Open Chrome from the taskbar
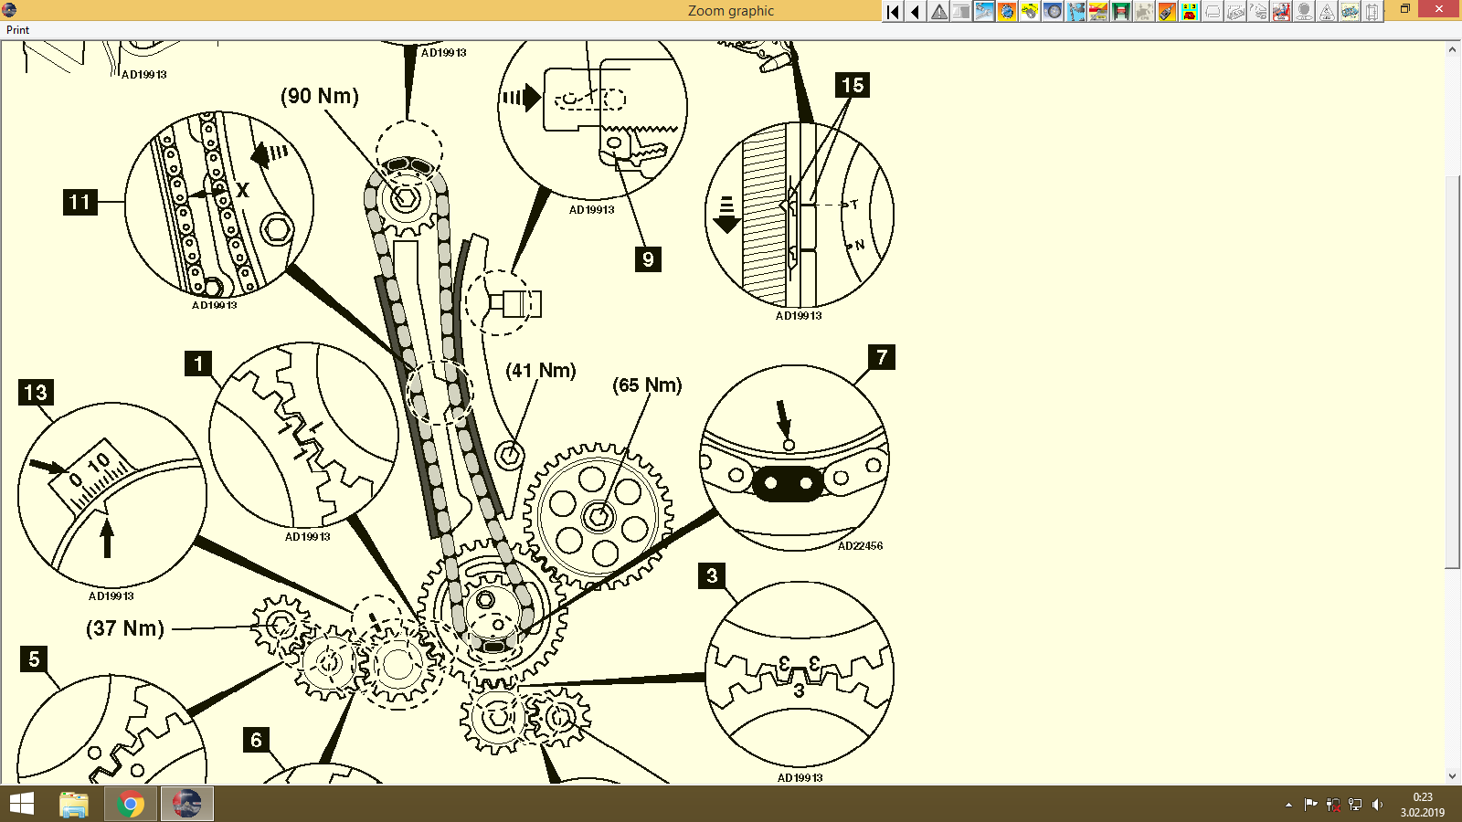 click(x=130, y=805)
